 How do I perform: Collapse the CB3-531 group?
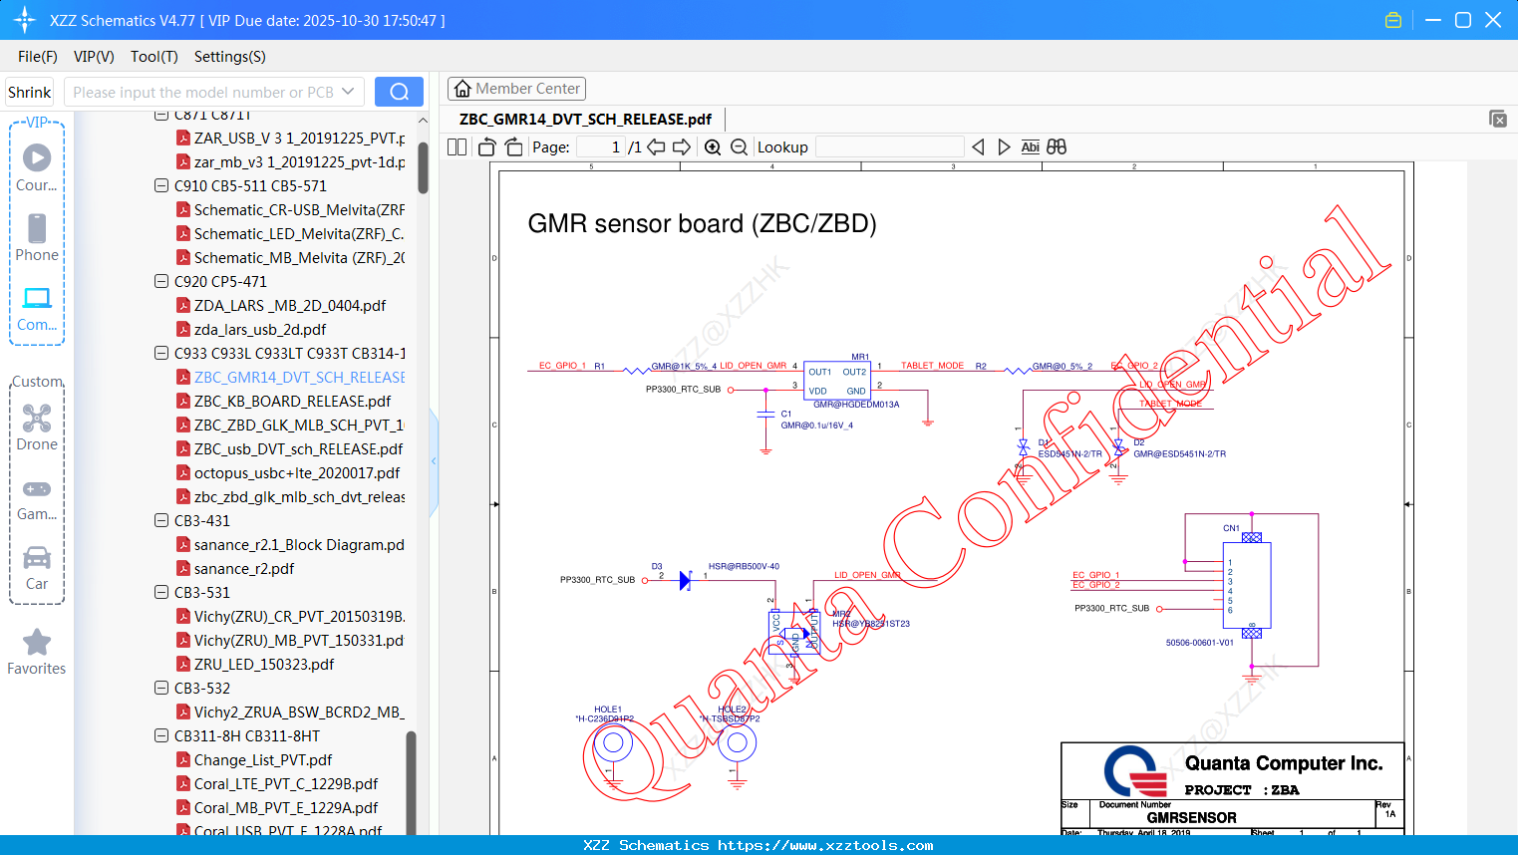(x=161, y=592)
